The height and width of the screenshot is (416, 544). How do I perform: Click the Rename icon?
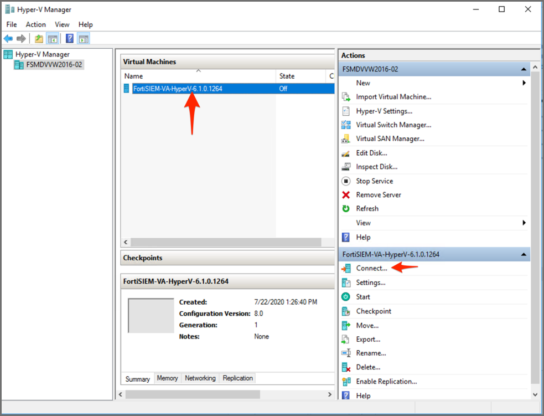point(346,353)
